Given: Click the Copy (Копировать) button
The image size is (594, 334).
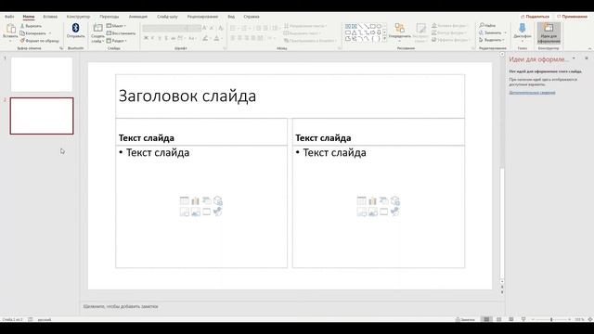Looking at the screenshot, I should (32, 33).
